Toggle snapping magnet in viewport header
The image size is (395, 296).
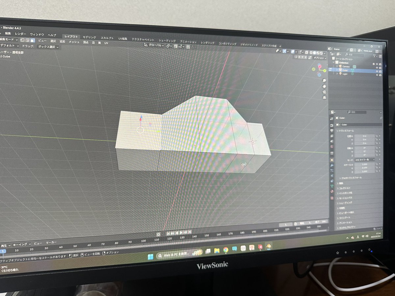176,46
